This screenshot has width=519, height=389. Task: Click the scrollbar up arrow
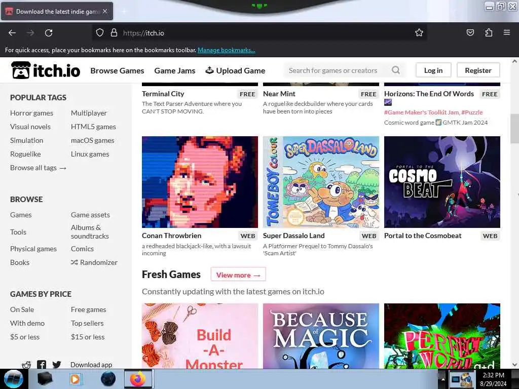pos(514,61)
